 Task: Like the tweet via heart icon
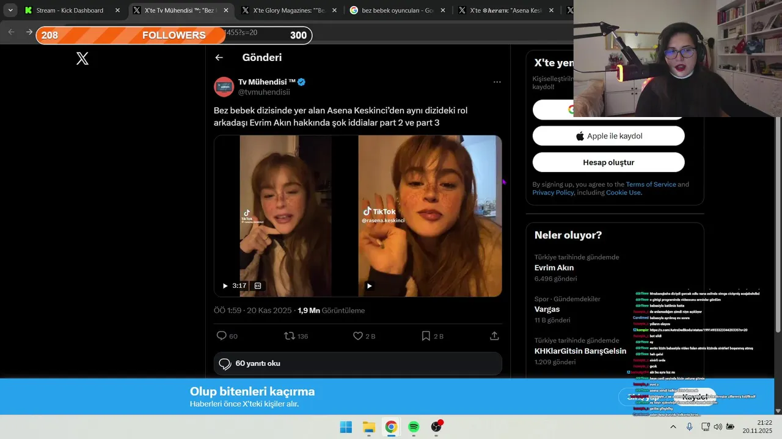tap(358, 336)
